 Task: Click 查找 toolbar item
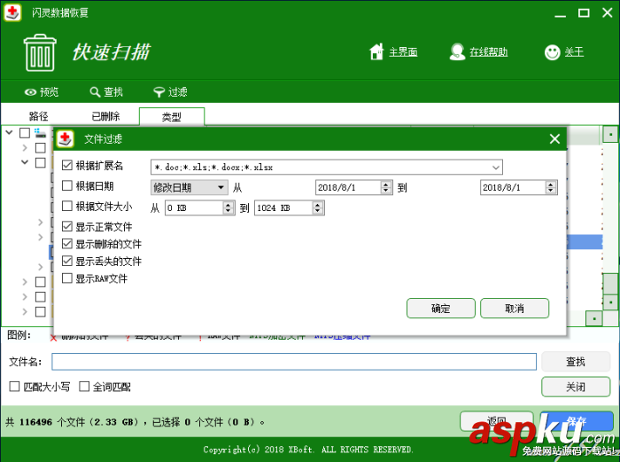tap(106, 92)
